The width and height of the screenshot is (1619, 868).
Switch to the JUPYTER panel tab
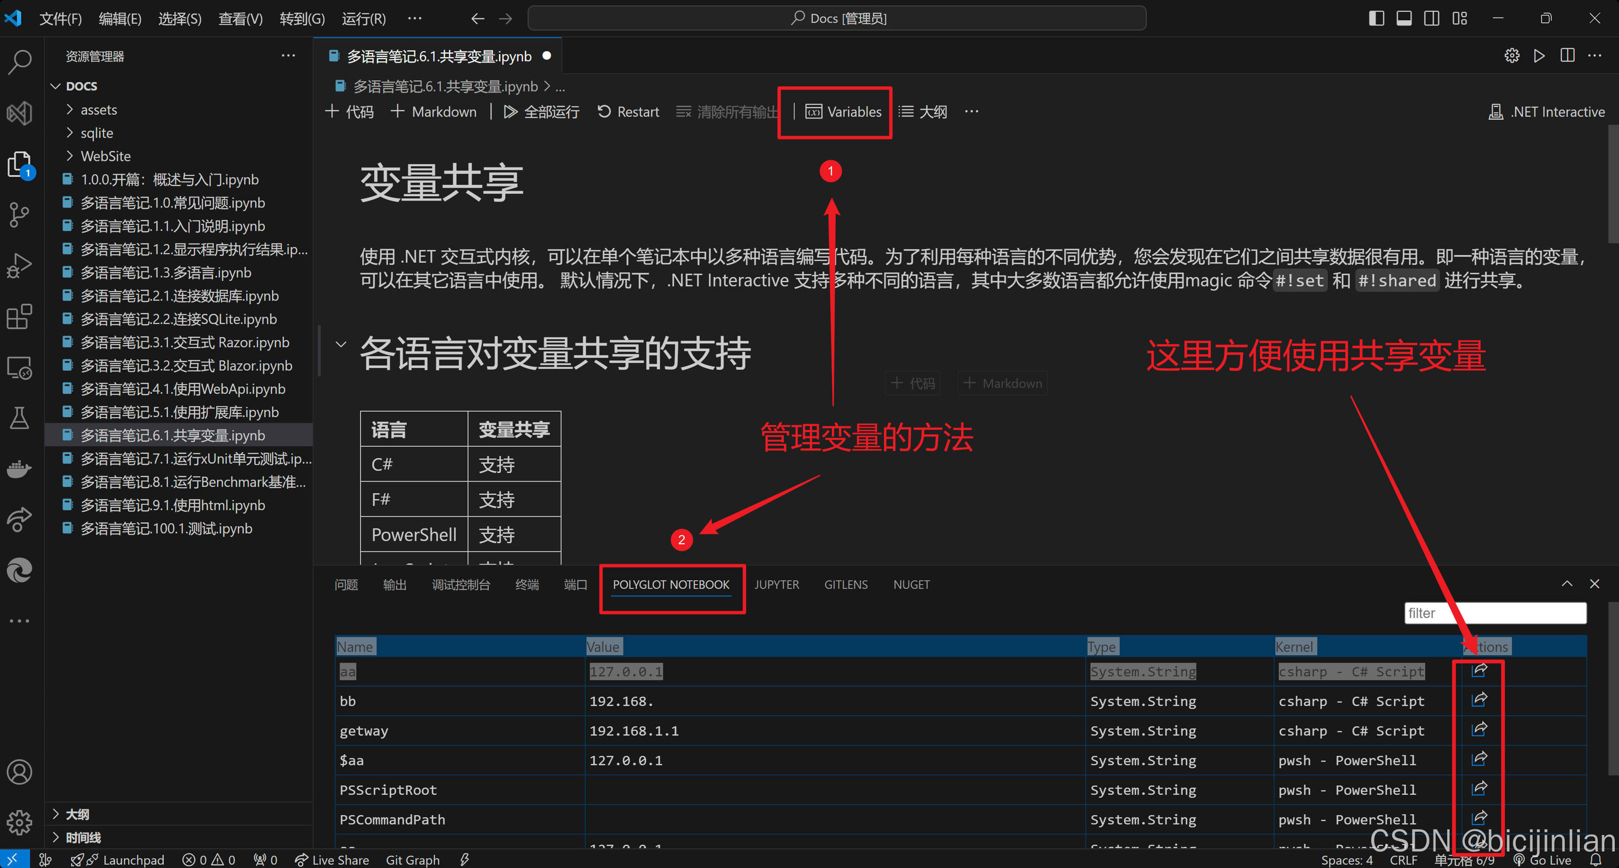pos(776,584)
